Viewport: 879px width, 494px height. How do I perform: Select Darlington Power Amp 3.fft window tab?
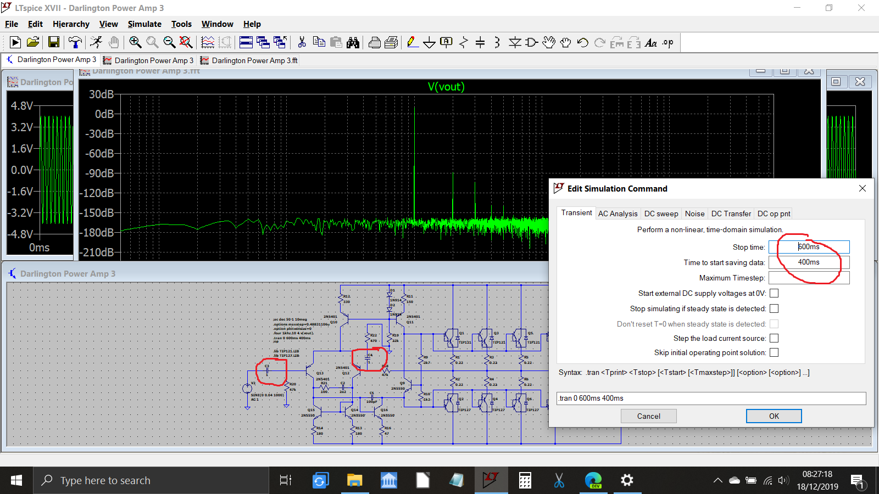249,60
